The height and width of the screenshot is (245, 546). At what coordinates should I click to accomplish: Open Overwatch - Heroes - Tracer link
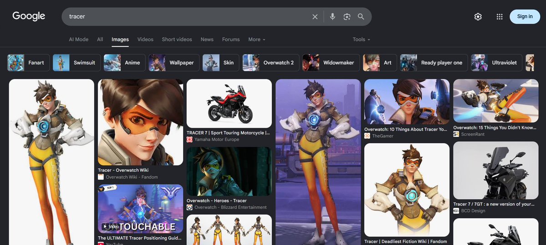[x=217, y=200]
